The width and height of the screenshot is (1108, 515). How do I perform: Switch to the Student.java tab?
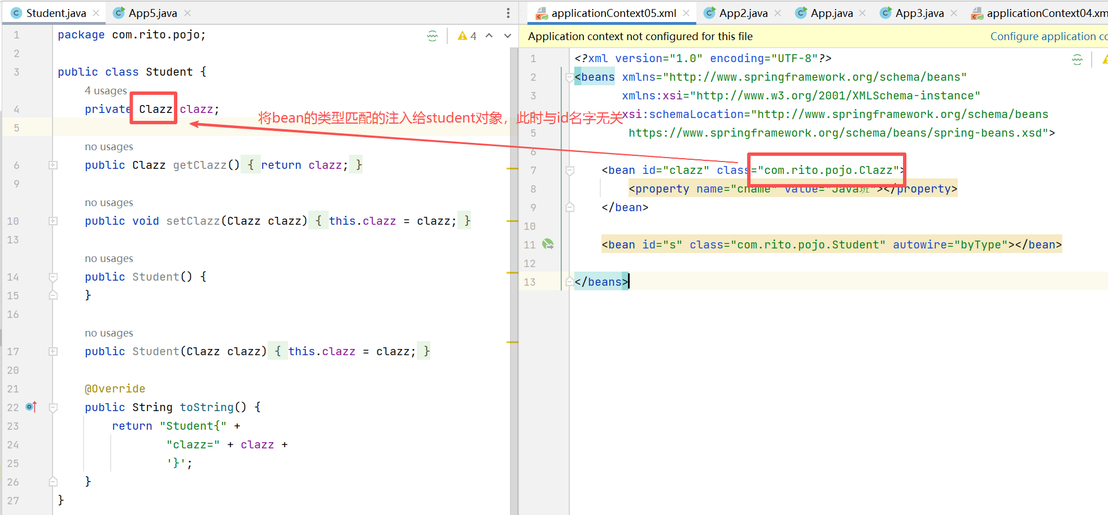(x=56, y=13)
